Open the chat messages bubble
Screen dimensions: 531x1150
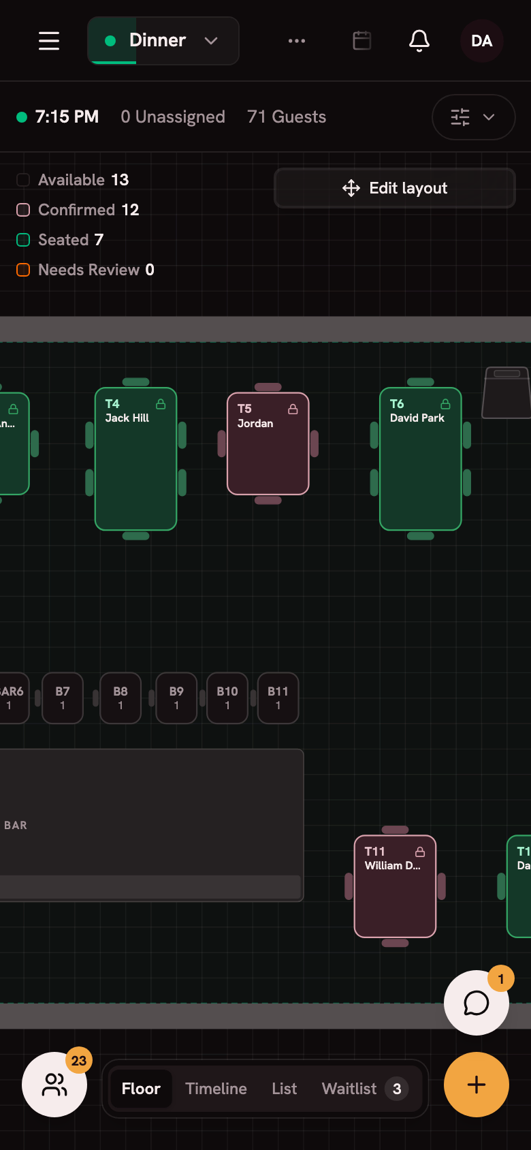pos(477,1003)
